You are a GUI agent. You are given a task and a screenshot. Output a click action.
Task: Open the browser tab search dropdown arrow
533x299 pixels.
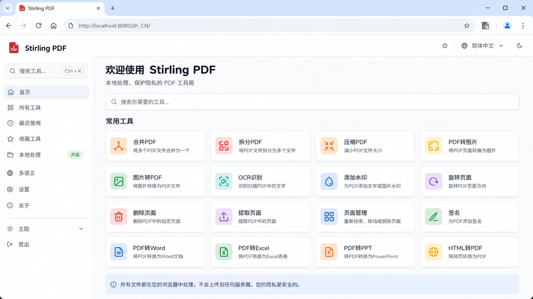click(x=8, y=8)
